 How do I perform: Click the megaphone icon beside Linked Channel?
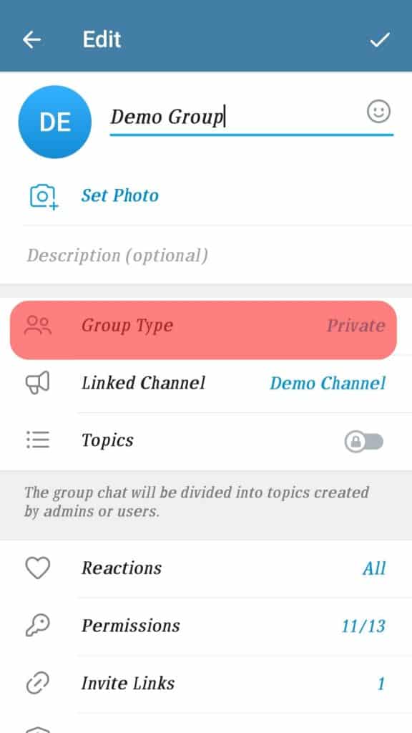coord(38,382)
